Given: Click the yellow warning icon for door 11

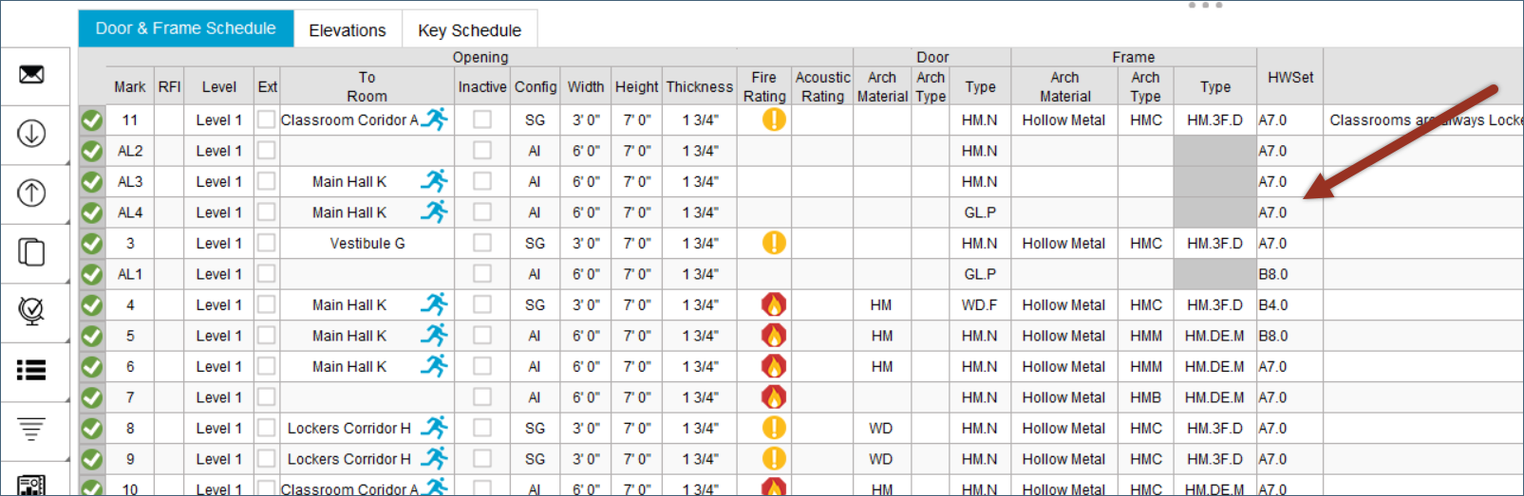Looking at the screenshot, I should 774,120.
